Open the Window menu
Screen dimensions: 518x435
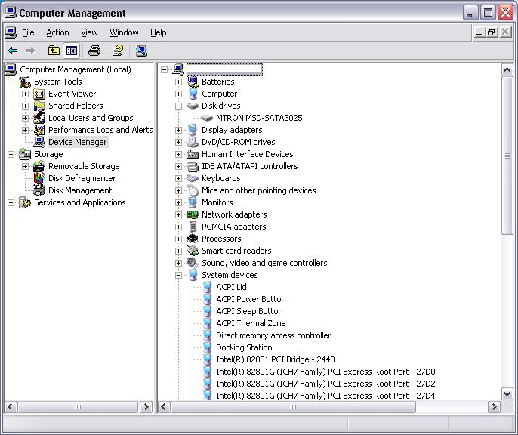click(124, 32)
